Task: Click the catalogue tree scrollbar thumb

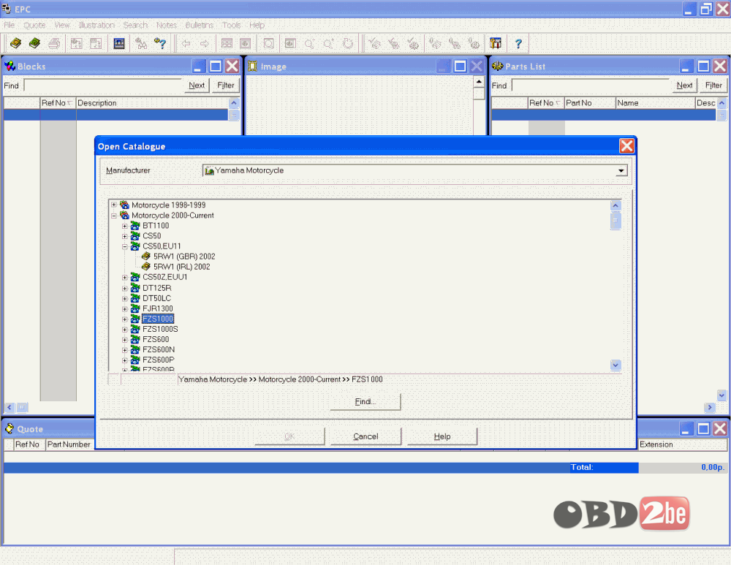Action: (616, 221)
